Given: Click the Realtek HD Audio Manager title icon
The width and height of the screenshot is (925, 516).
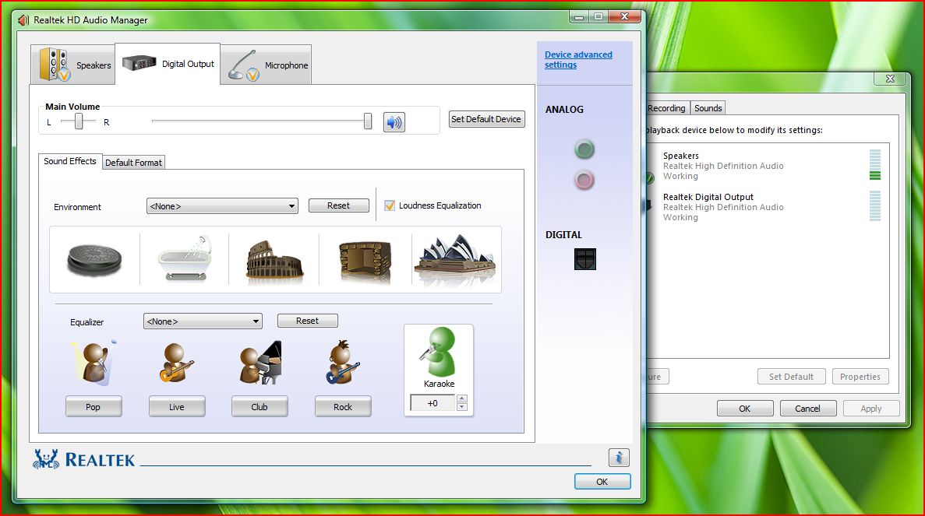Looking at the screenshot, I should (23, 20).
